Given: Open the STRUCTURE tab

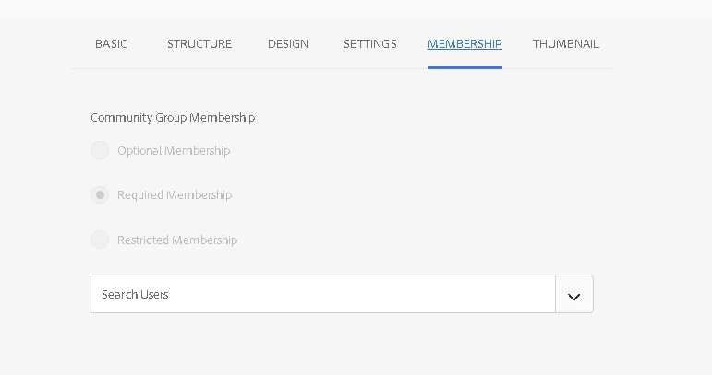Looking at the screenshot, I should (x=199, y=44).
